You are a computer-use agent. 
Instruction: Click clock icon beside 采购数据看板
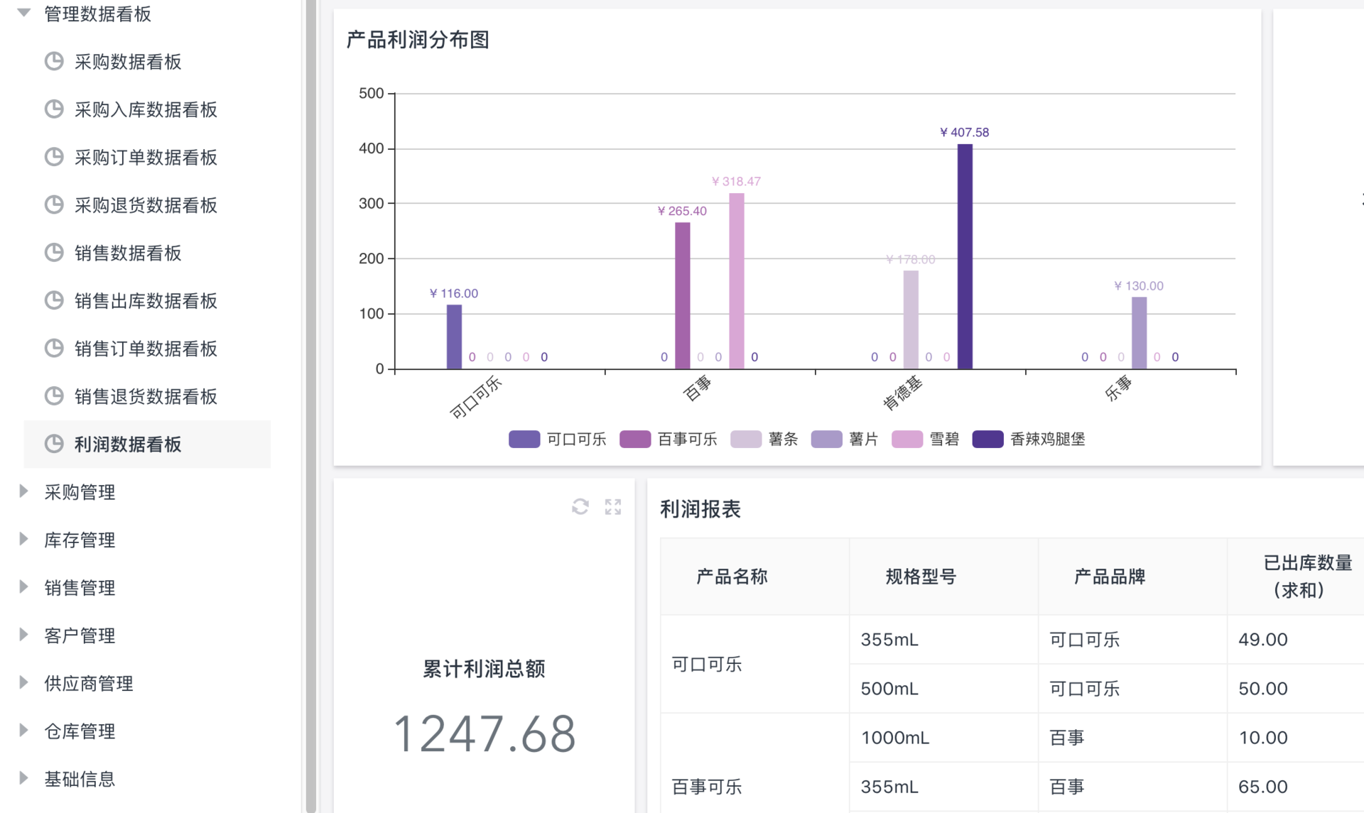[x=54, y=62]
